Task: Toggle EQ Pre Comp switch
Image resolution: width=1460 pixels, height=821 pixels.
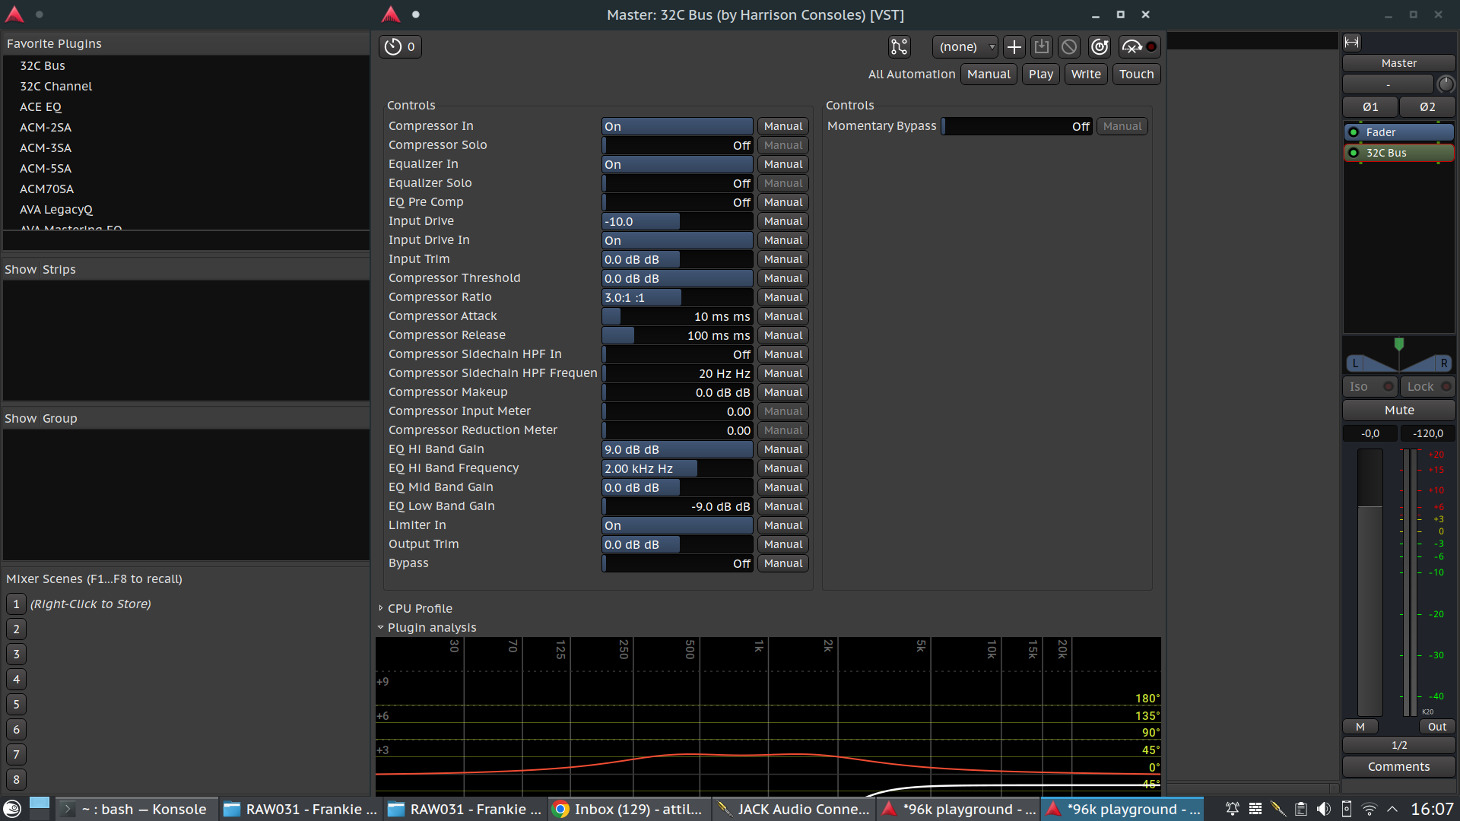Action: (677, 202)
